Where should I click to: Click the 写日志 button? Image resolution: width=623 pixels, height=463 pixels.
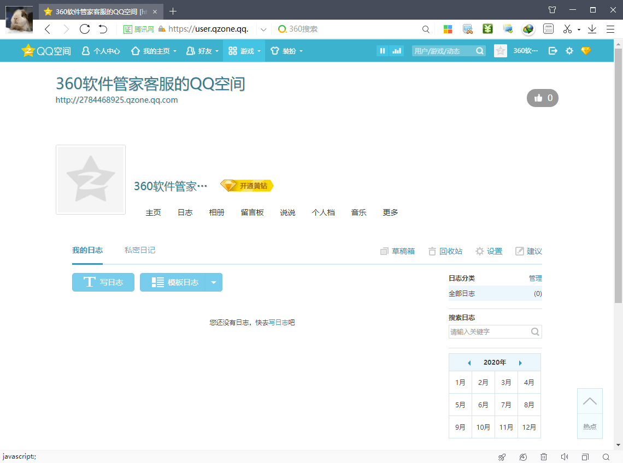point(103,282)
